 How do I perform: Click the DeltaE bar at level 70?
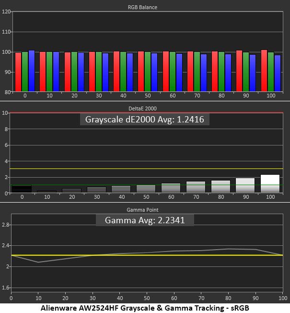[196, 187]
